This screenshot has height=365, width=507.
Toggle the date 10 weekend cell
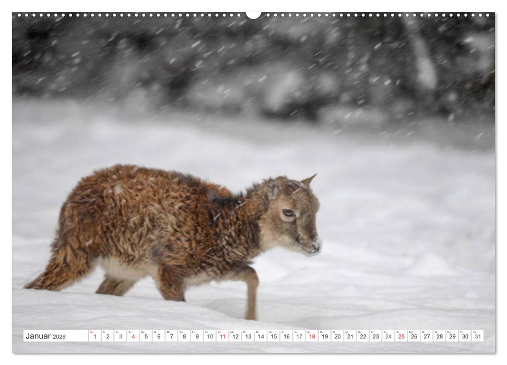(210, 336)
